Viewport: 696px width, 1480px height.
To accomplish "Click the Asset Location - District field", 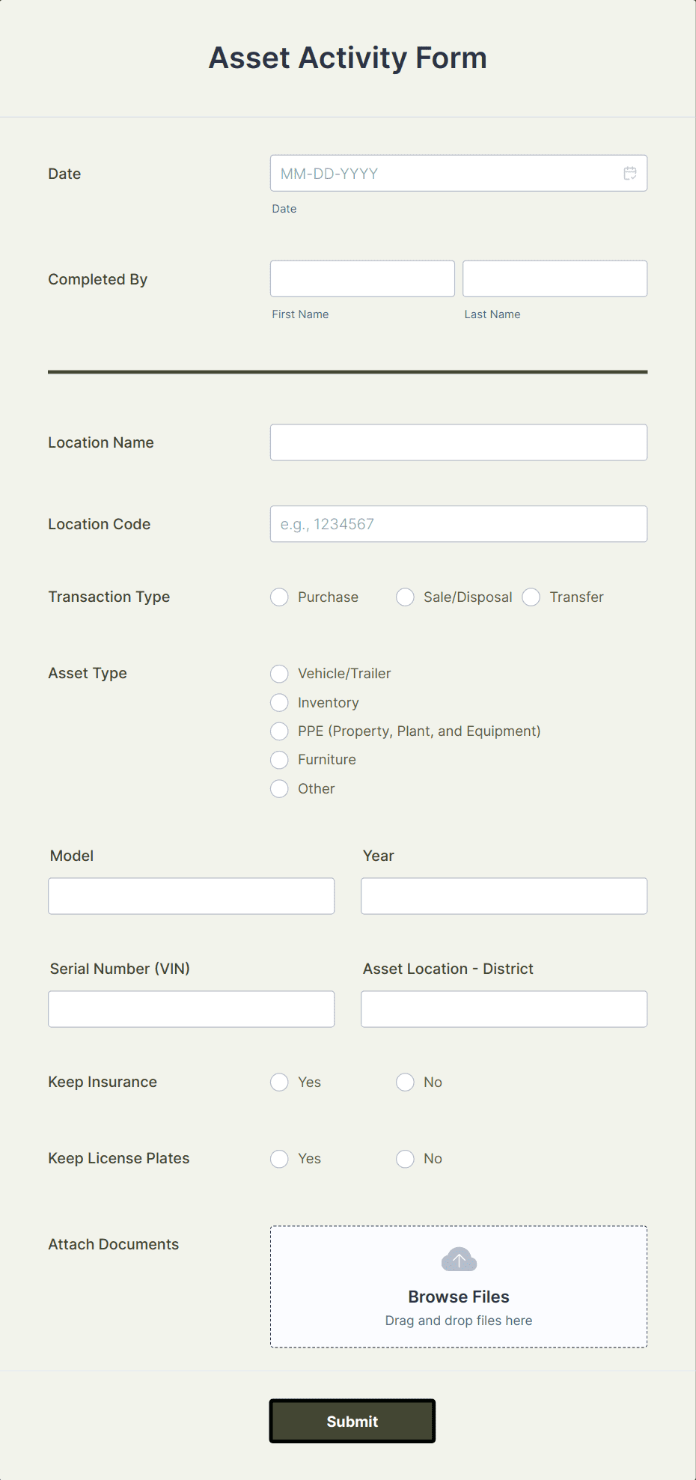I will coord(504,1009).
